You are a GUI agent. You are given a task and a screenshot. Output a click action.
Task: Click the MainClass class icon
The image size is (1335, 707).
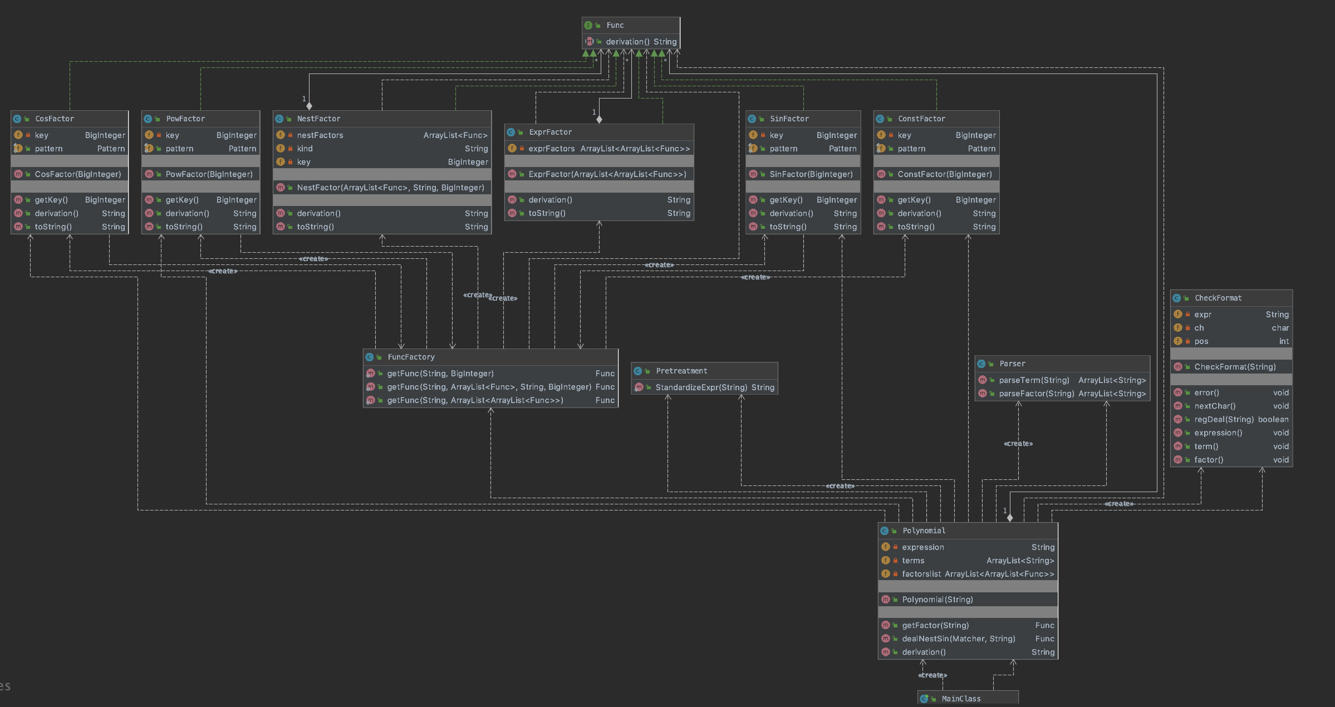(x=924, y=699)
